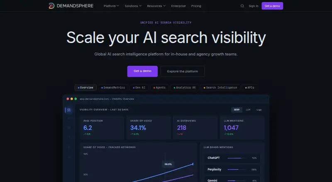Image resolution: width=332 pixels, height=182 pixels.
Task: Click the ChatGPT row label
Action: pos(214,158)
